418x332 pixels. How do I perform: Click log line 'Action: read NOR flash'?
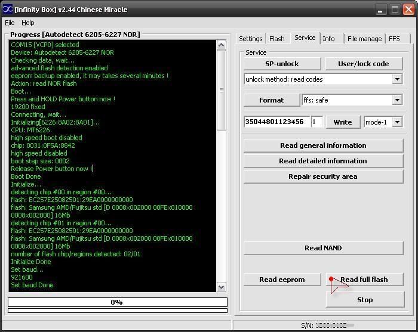(44, 83)
